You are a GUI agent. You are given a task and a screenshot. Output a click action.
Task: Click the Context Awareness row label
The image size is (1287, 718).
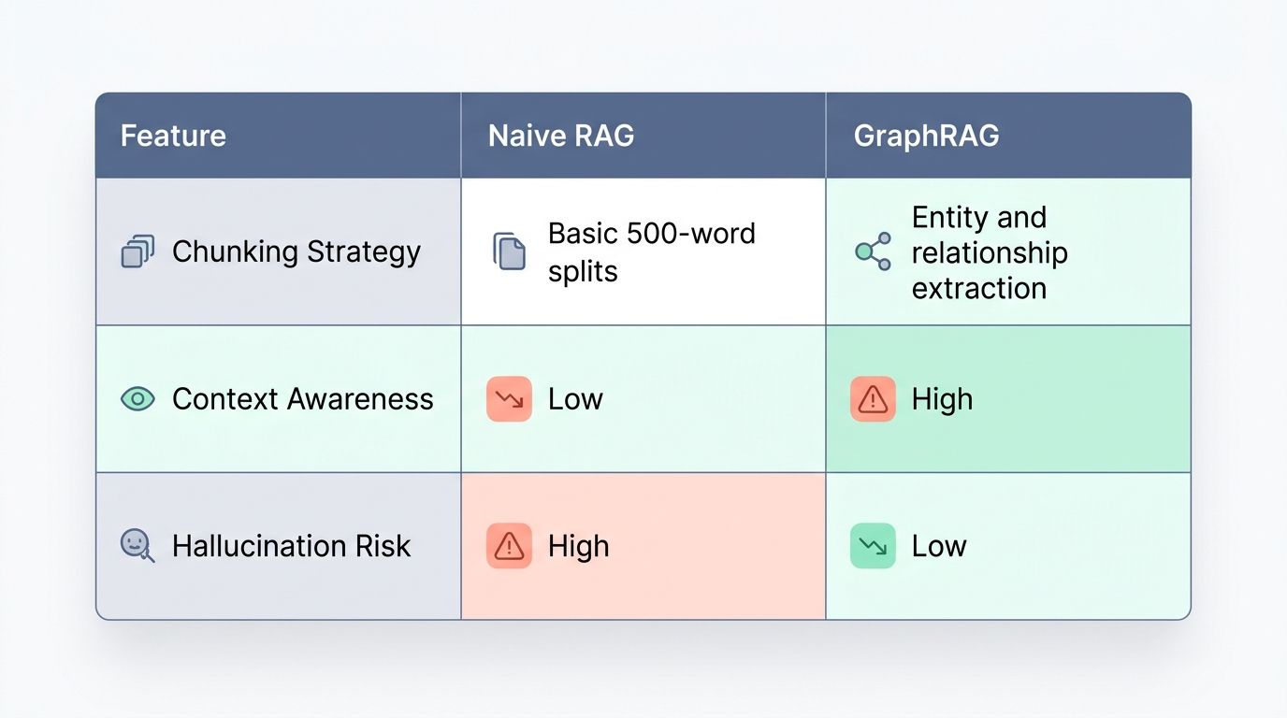coord(303,399)
